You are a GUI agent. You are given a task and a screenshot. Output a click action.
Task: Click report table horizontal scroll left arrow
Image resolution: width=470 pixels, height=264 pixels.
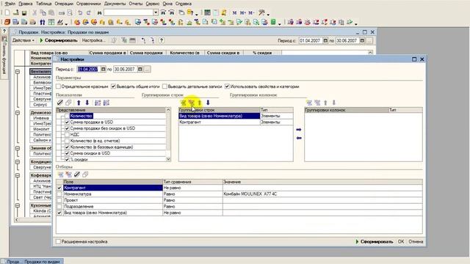point(16,220)
